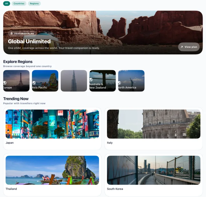Open the Europe region card

tap(16, 81)
